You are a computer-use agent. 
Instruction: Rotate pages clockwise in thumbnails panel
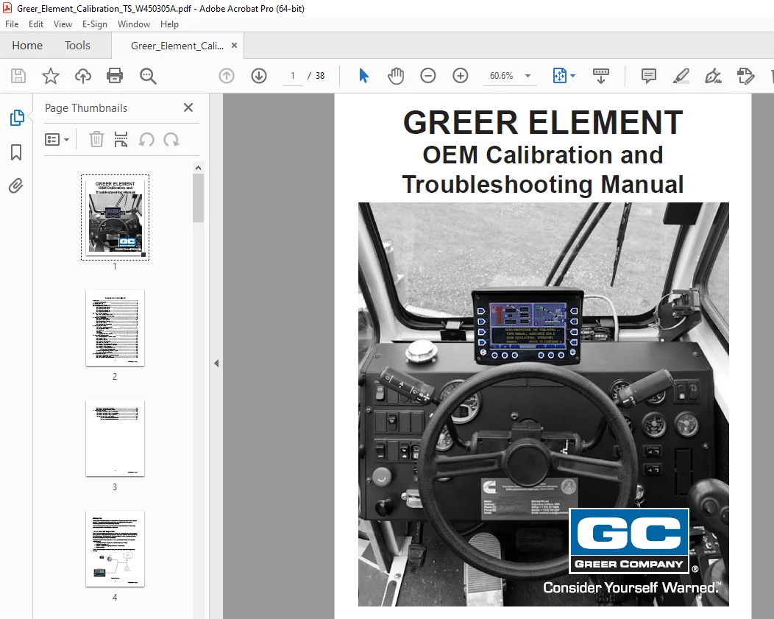click(171, 140)
